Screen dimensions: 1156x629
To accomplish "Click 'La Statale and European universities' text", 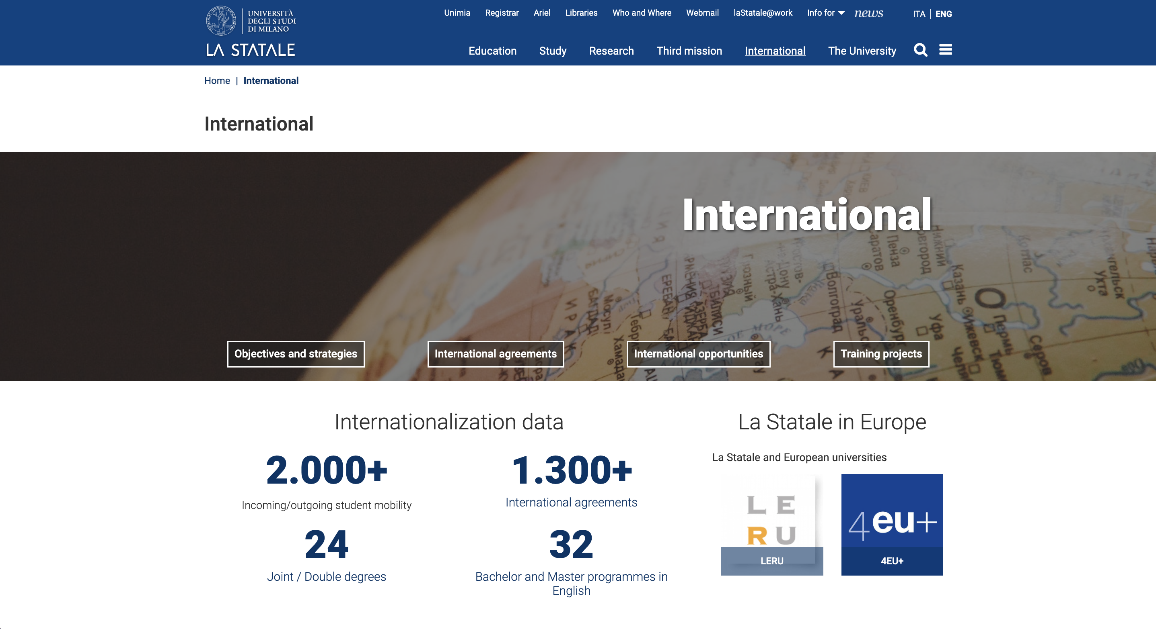I will click(x=799, y=457).
